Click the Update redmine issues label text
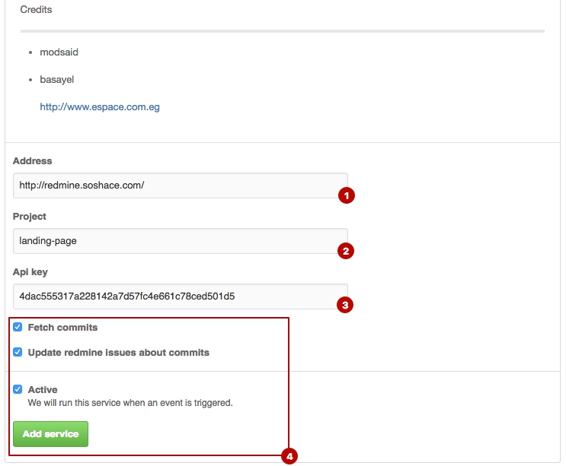The image size is (566, 466). pos(119,353)
